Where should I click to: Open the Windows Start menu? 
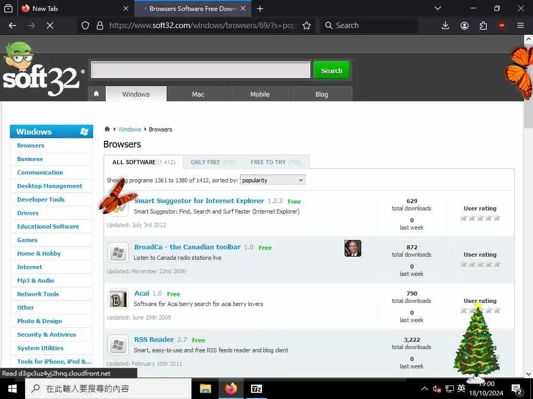pyautogui.click(x=12, y=389)
